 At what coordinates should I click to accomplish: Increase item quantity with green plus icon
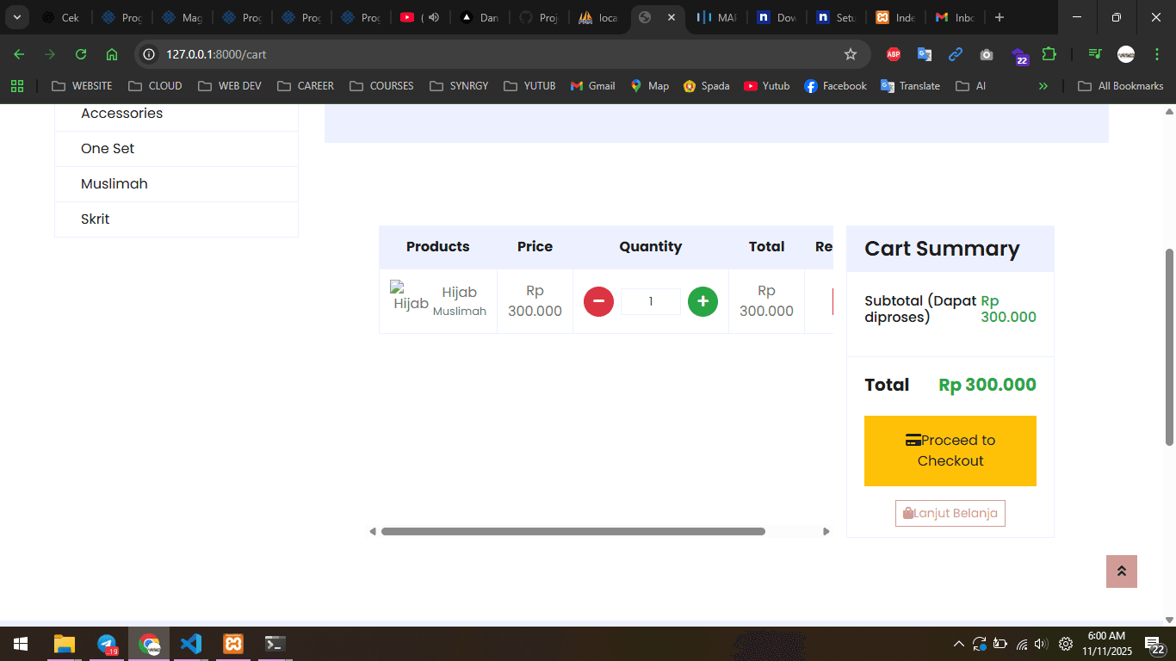pos(703,301)
